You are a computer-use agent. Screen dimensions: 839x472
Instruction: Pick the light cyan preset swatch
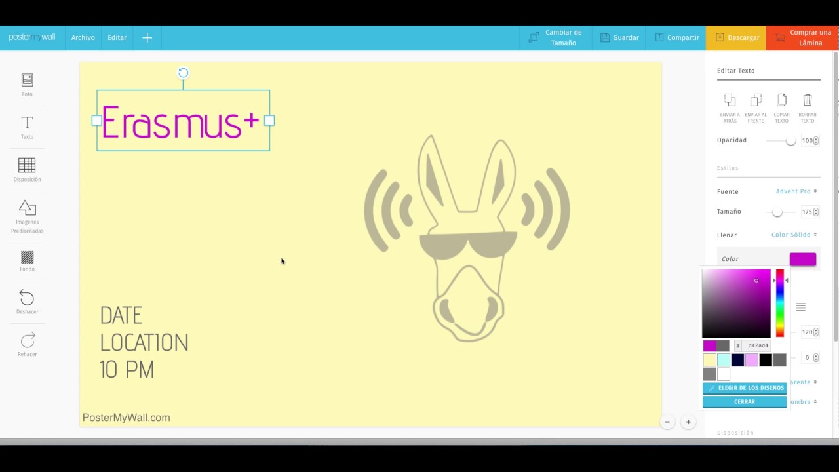click(x=724, y=360)
